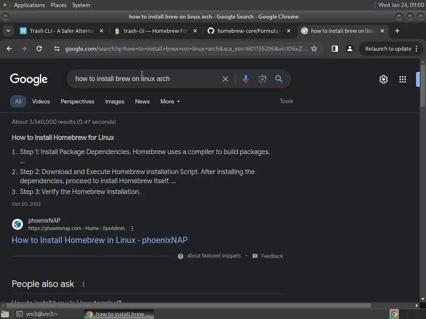Select the Images filter

pyautogui.click(x=115, y=101)
